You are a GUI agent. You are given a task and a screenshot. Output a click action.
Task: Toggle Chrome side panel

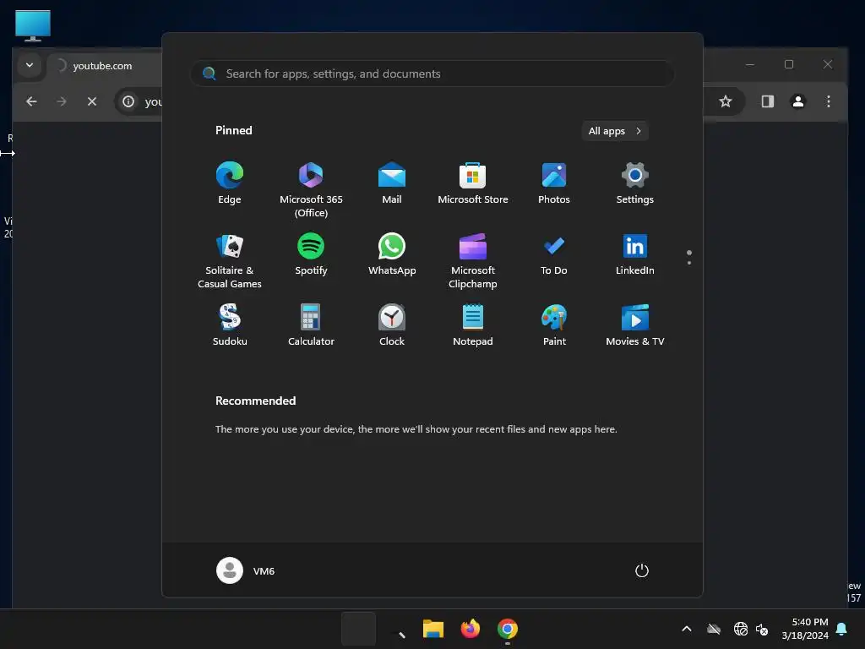[x=767, y=101]
